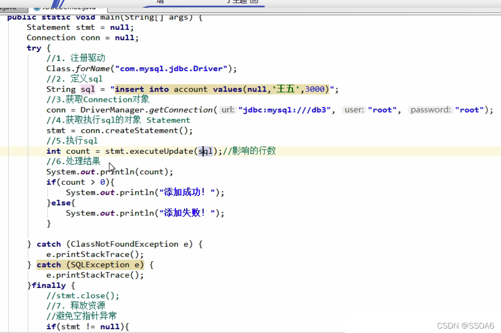Click the comment "//3.获取Connection对象"
Viewport: 501px width, 333px height.
(x=98, y=99)
